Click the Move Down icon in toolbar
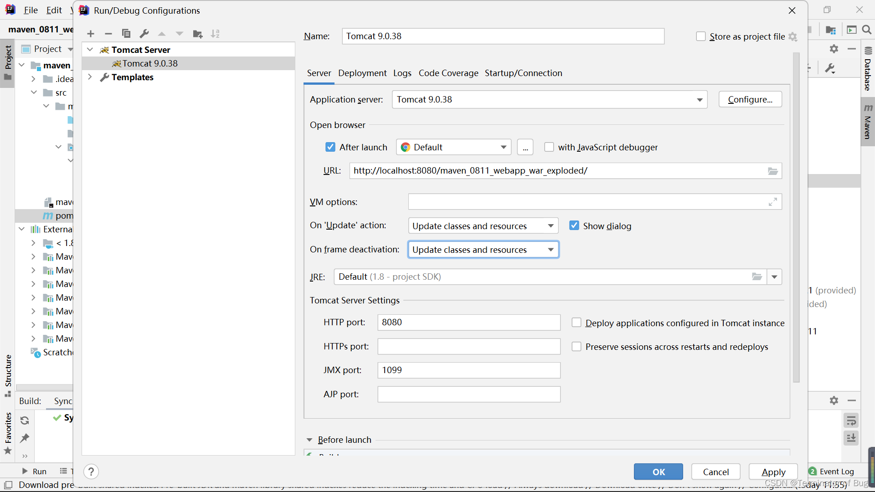The height and width of the screenshot is (492, 875). pyautogui.click(x=180, y=33)
